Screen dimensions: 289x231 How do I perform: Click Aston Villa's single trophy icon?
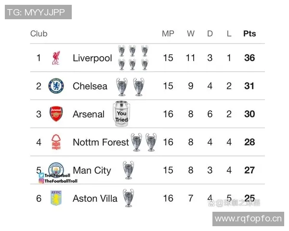point(128,198)
